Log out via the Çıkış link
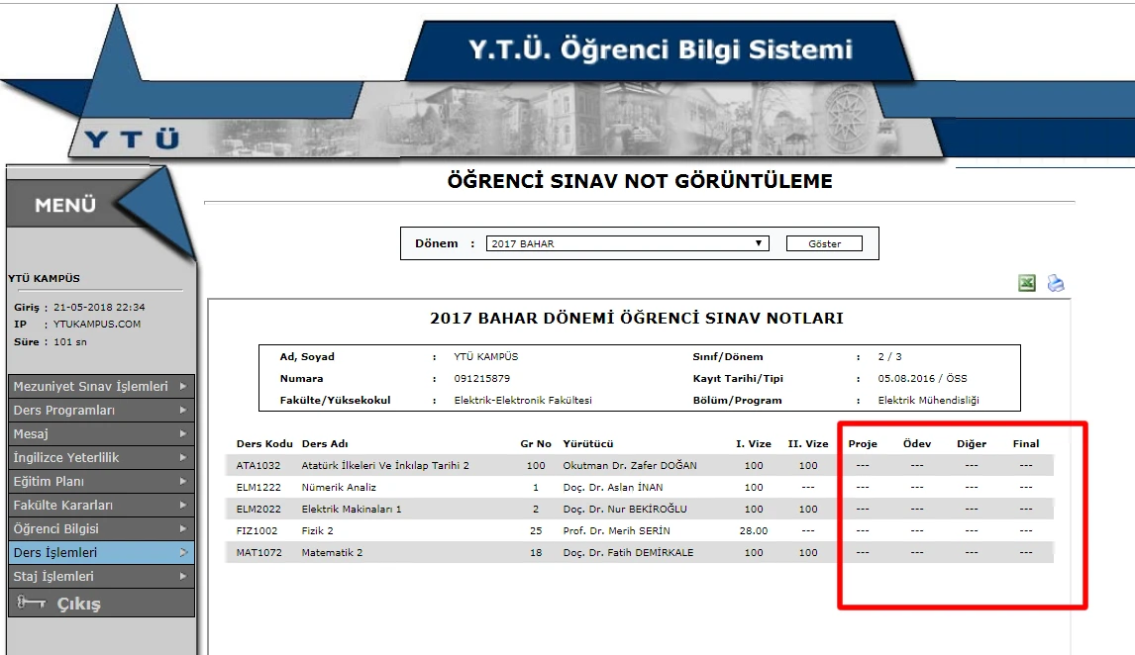 (78, 604)
